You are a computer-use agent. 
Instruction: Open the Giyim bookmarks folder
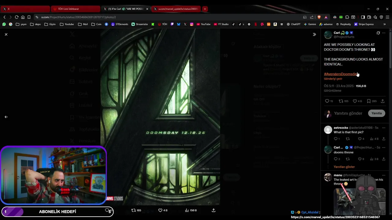click(x=50, y=24)
